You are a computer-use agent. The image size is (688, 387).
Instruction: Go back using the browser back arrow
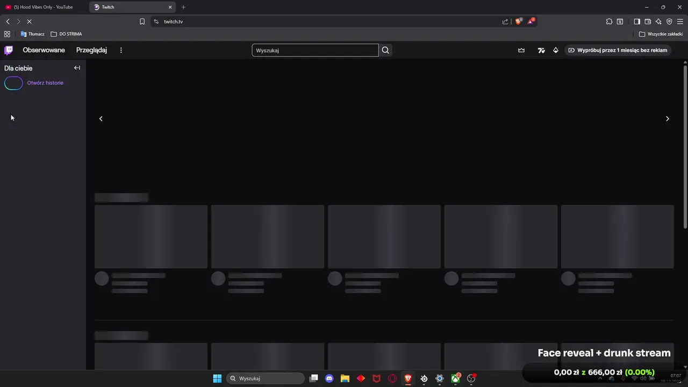tap(8, 21)
